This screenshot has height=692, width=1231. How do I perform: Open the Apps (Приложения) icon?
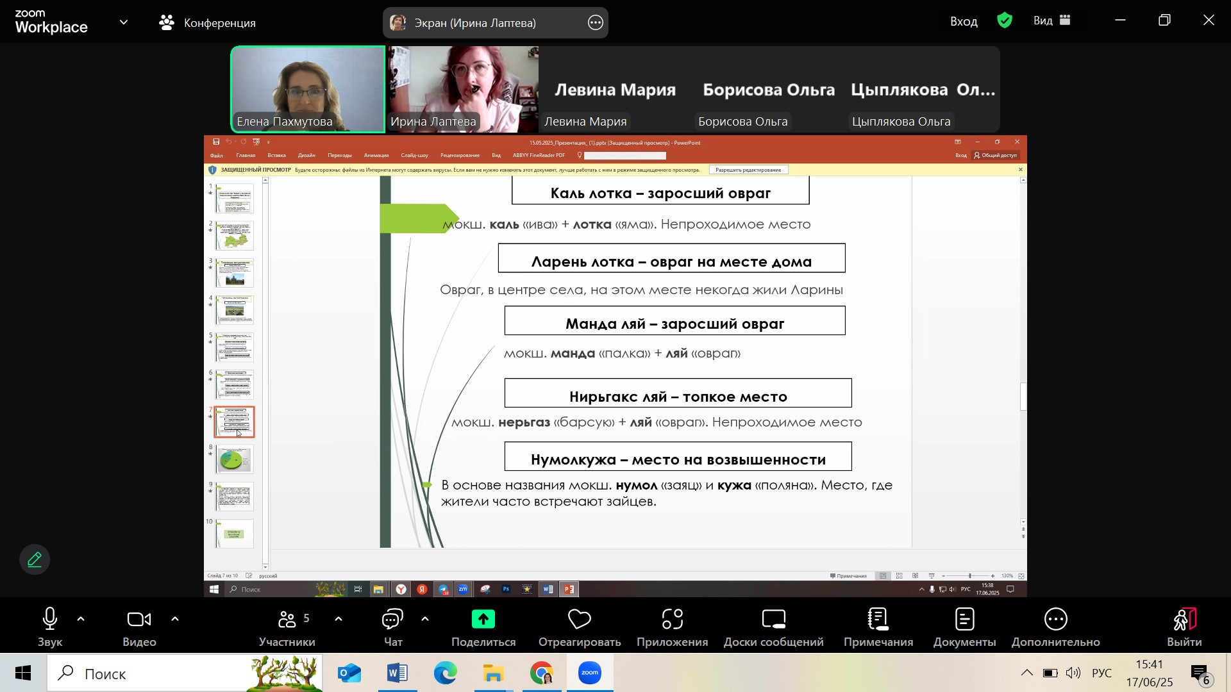click(672, 619)
